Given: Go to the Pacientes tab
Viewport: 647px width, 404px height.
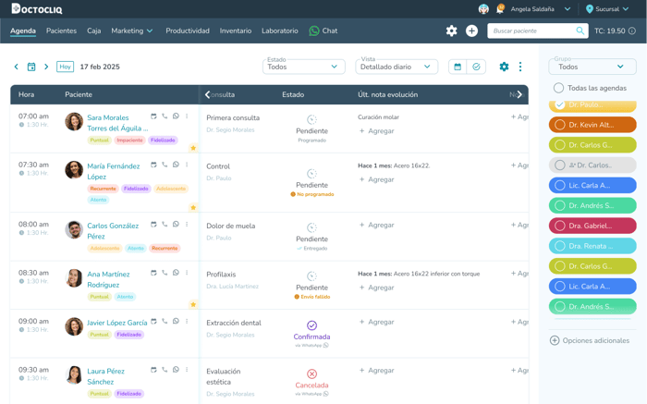Looking at the screenshot, I should (x=61, y=31).
